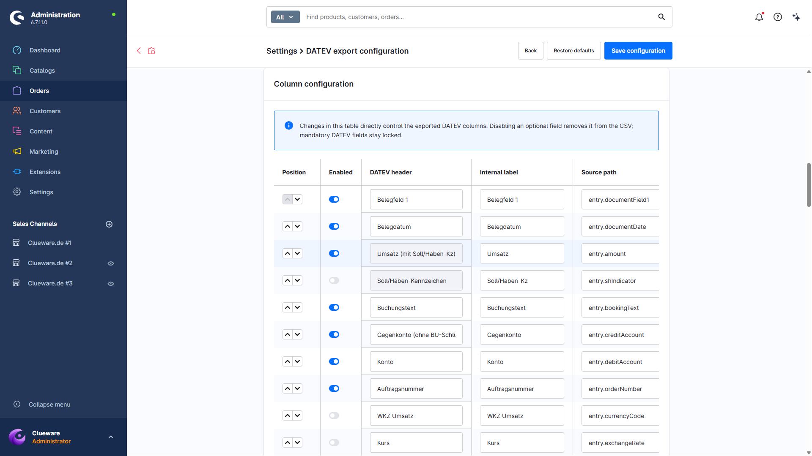This screenshot has width=812, height=456.
Task: Move Soll/Haben-Kennzeichen row up
Action: 288,280
